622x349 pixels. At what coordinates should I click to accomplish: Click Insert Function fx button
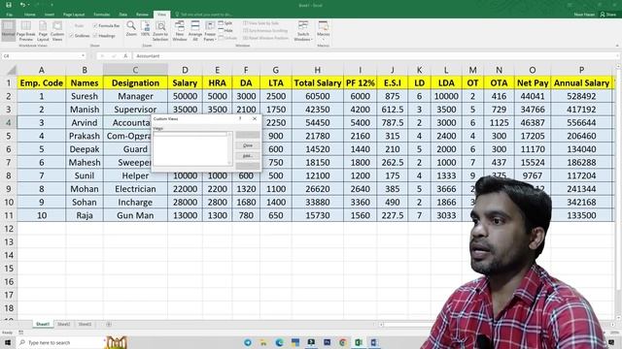pyautogui.click(x=125, y=56)
